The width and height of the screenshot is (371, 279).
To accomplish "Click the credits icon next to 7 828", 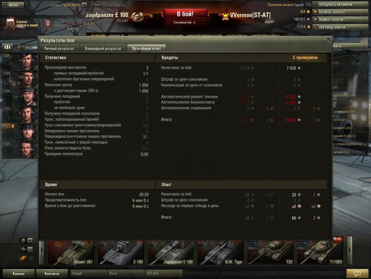I will (x=299, y=68).
